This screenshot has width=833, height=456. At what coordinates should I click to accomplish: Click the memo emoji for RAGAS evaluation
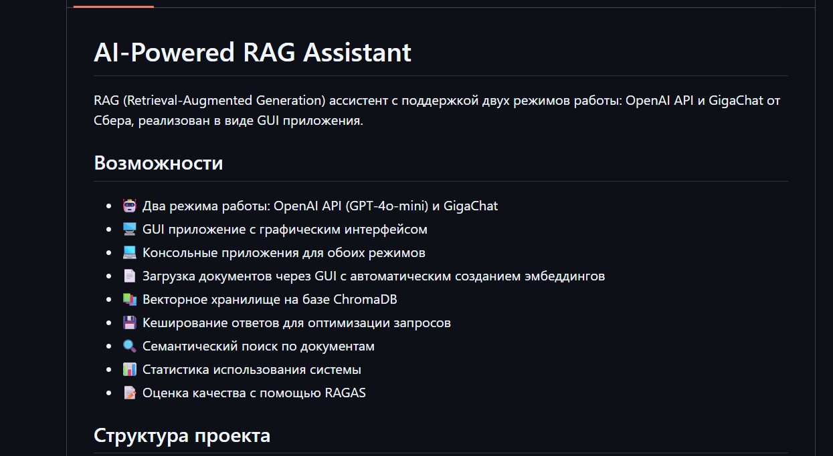[x=130, y=393]
